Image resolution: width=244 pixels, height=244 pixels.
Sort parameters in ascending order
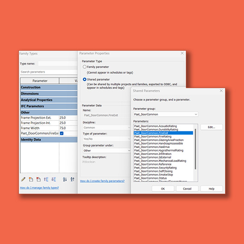(x=65, y=179)
